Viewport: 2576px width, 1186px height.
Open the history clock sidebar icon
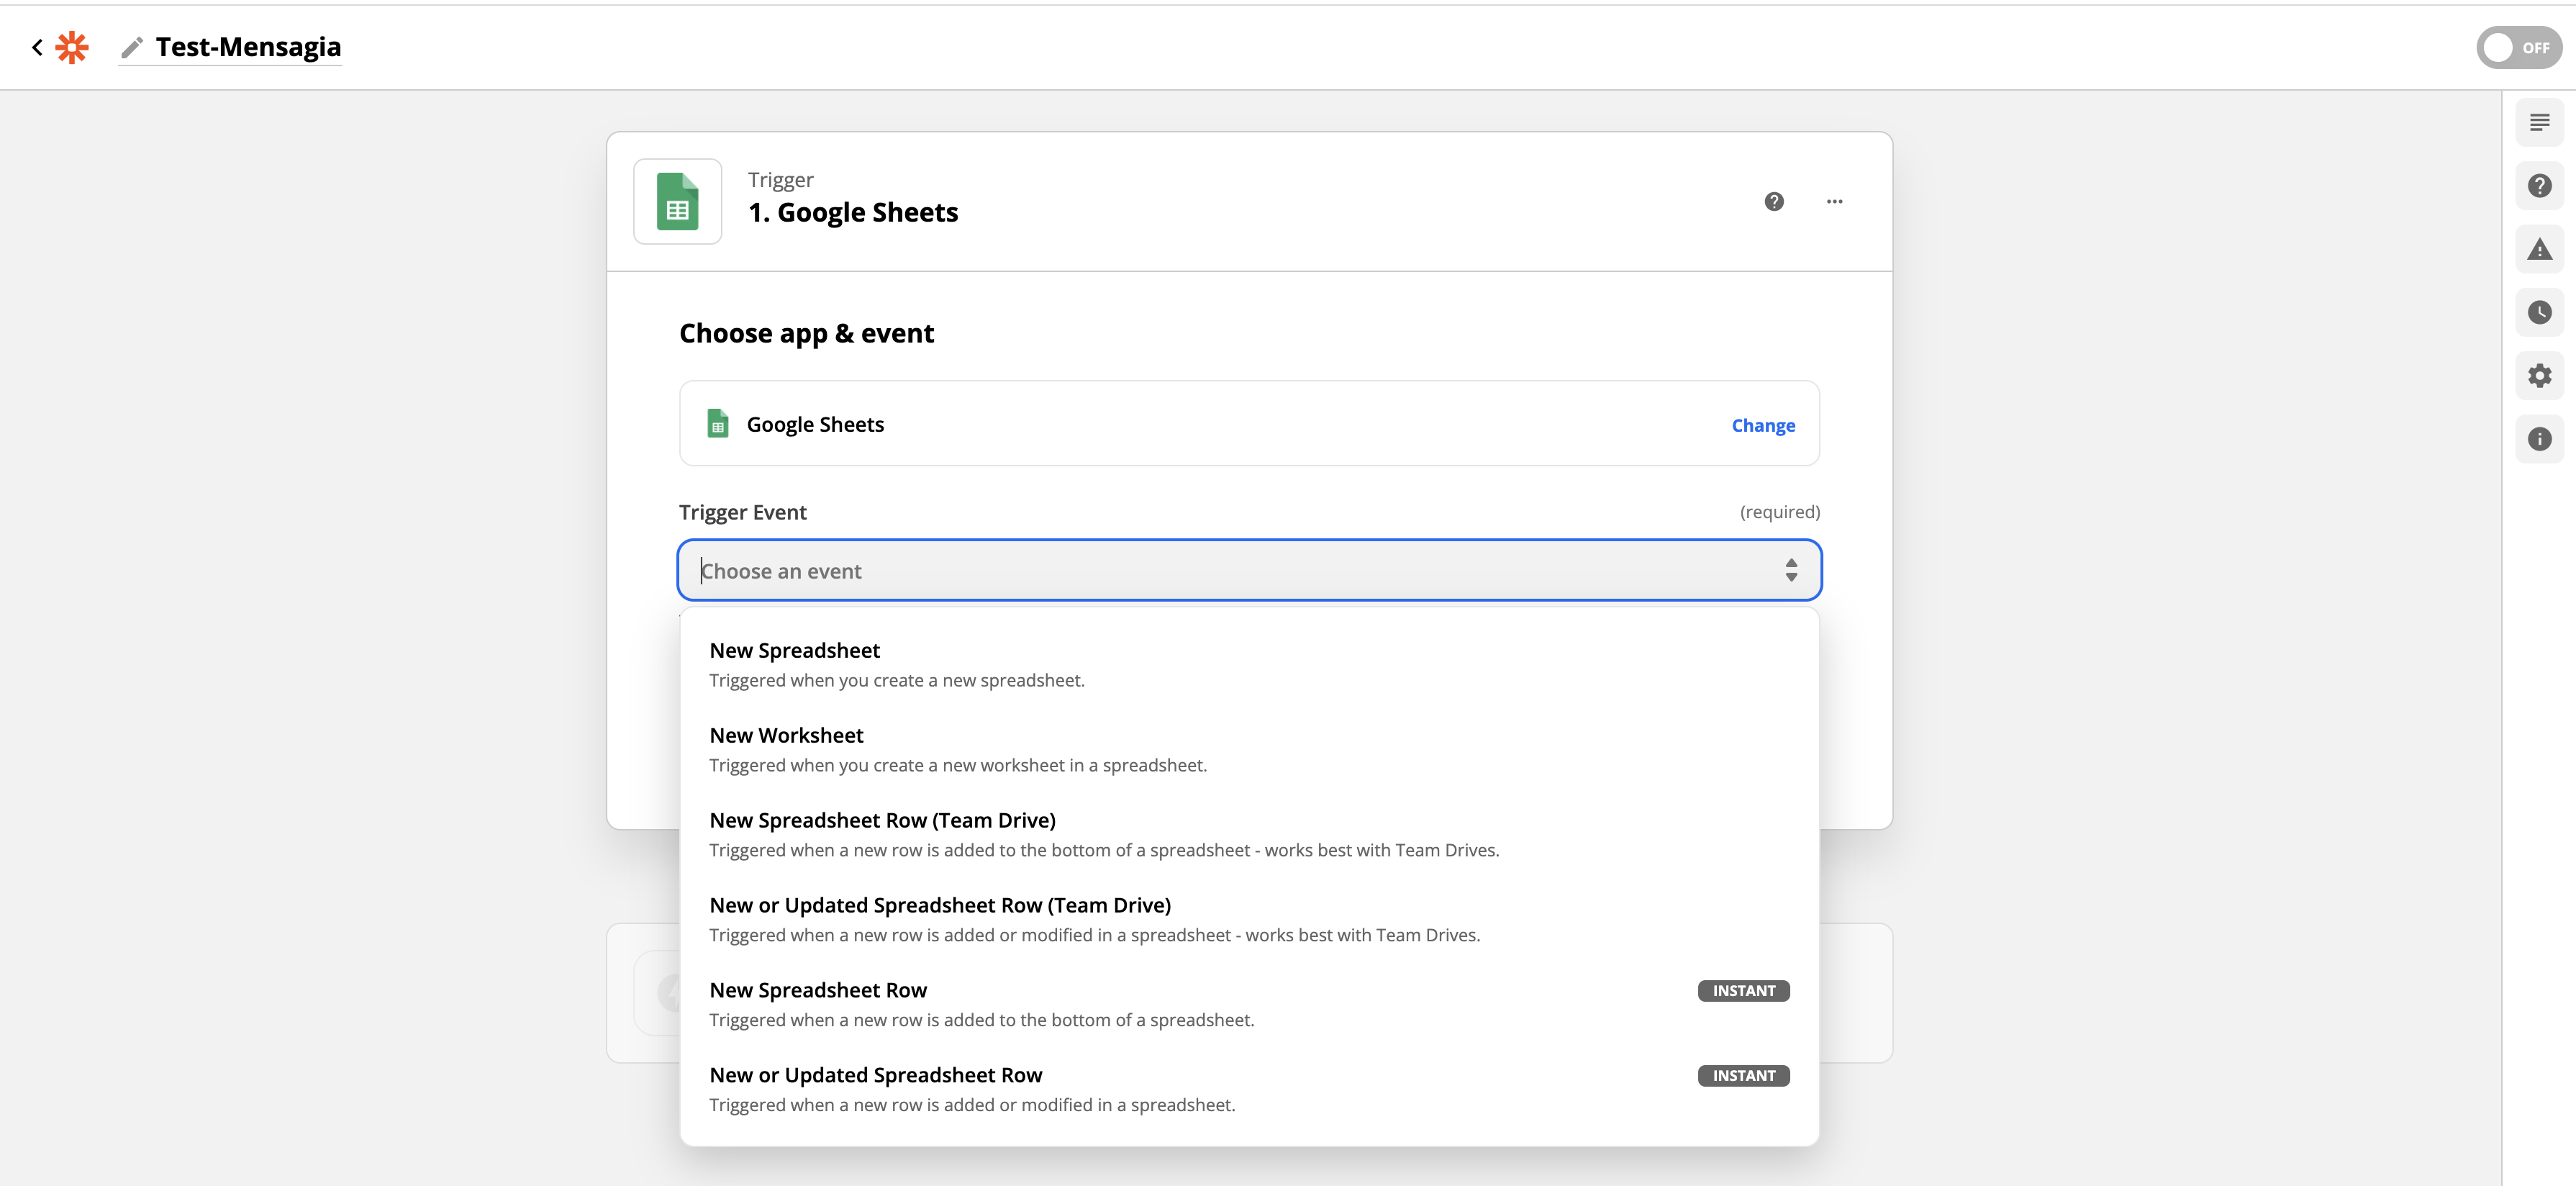[x=2539, y=313]
